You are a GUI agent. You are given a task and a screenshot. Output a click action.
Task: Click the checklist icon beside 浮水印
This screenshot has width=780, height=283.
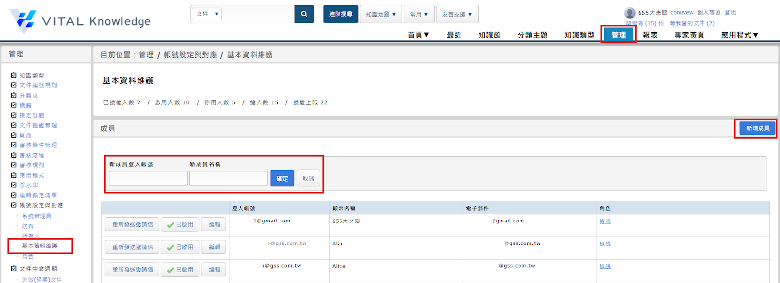pyautogui.click(x=14, y=185)
